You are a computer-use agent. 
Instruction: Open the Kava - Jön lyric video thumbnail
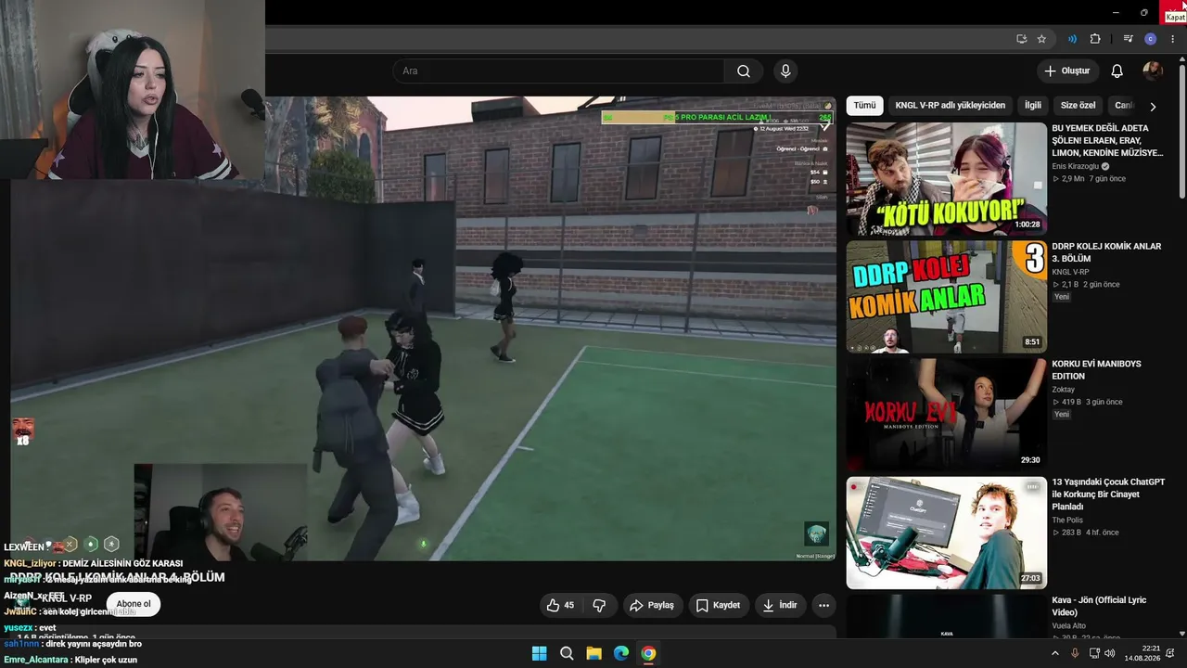point(946,617)
